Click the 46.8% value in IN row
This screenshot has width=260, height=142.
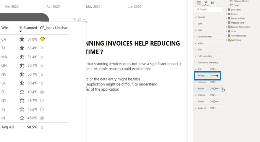click(x=32, y=118)
